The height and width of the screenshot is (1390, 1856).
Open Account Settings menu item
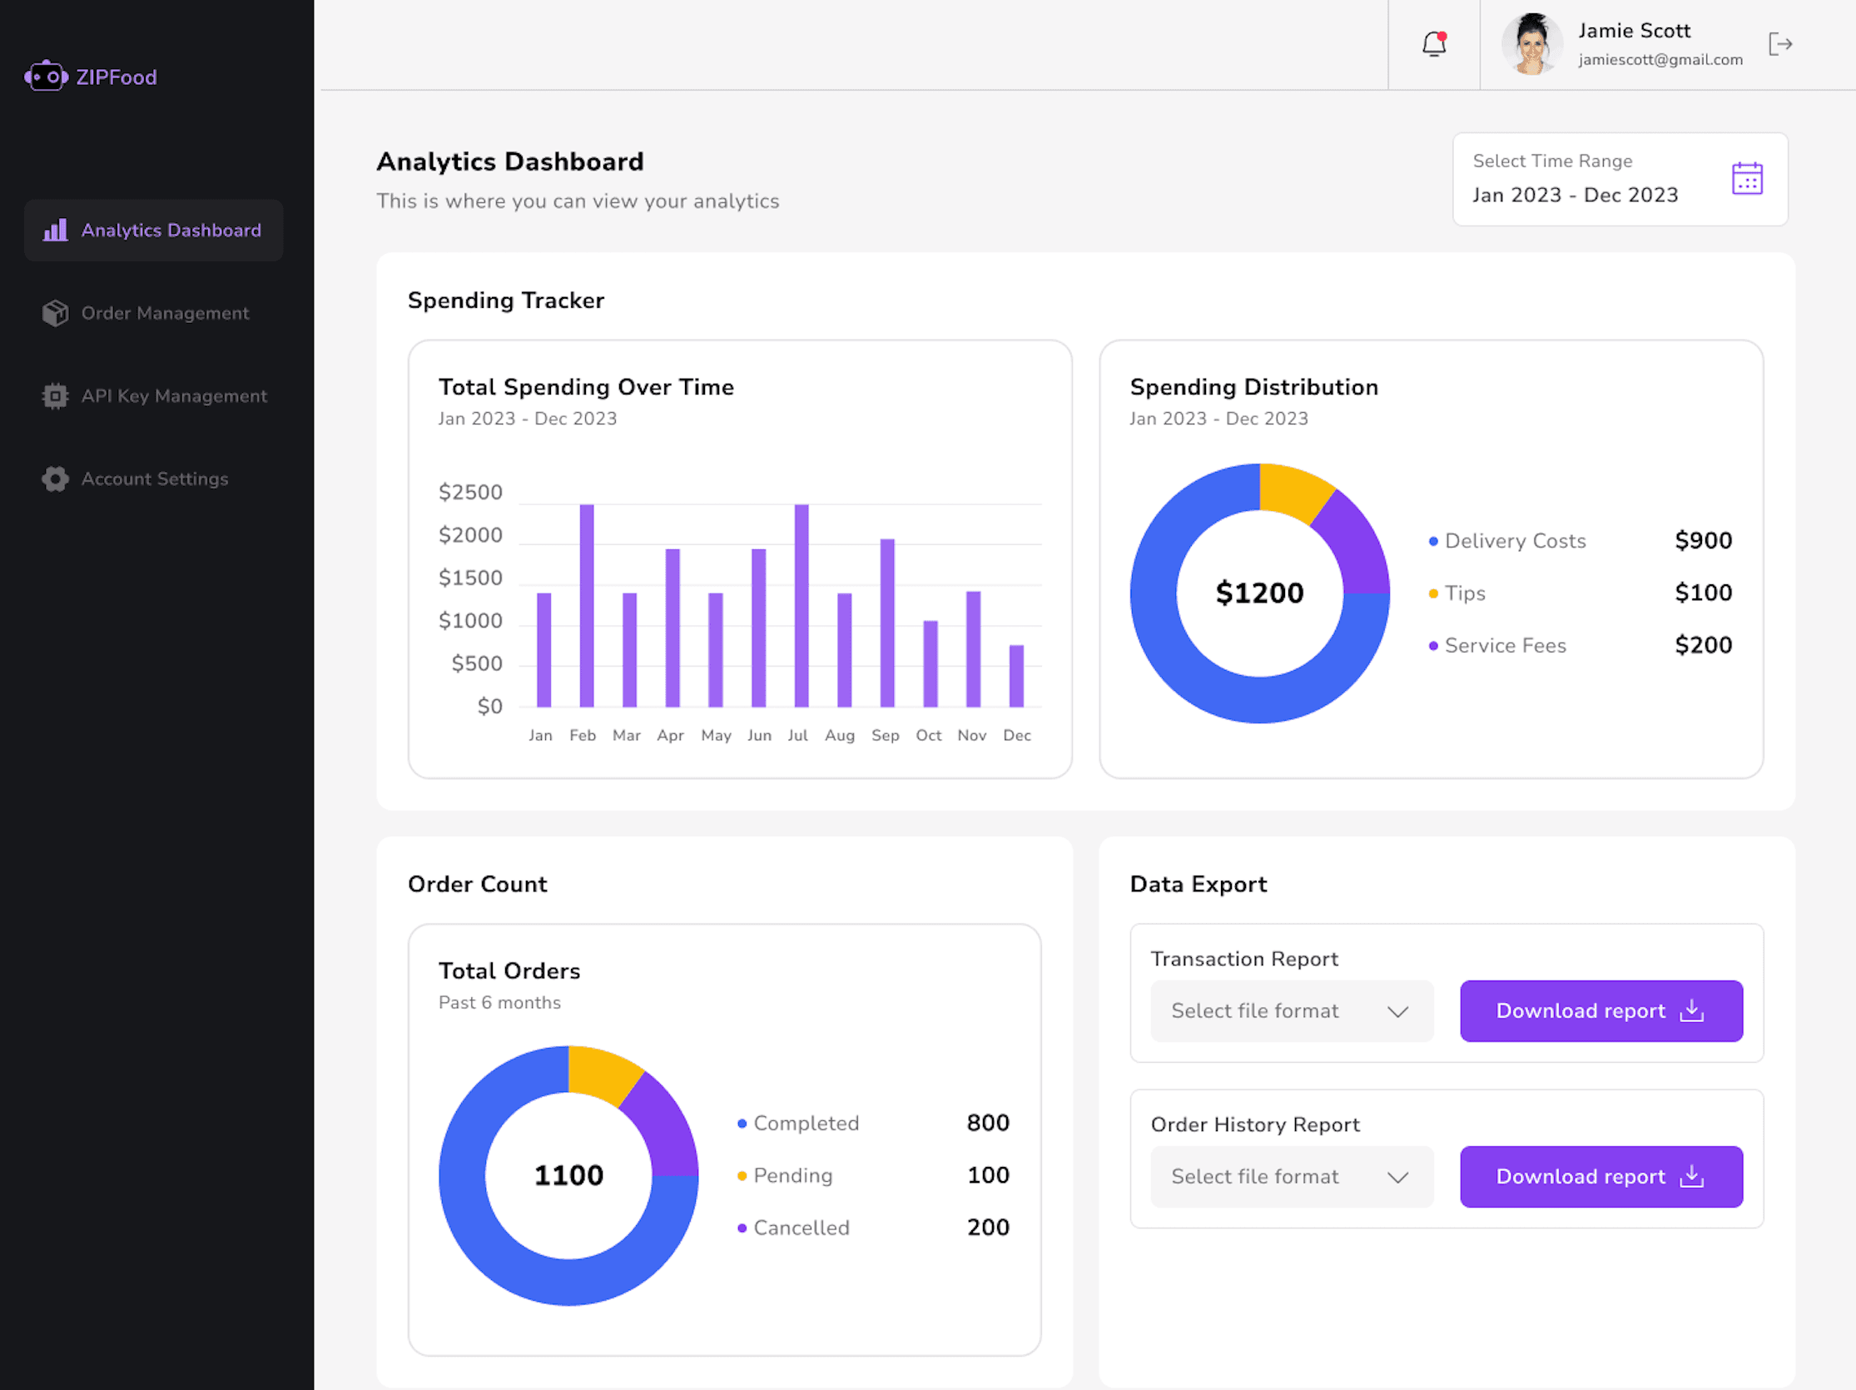[154, 479]
